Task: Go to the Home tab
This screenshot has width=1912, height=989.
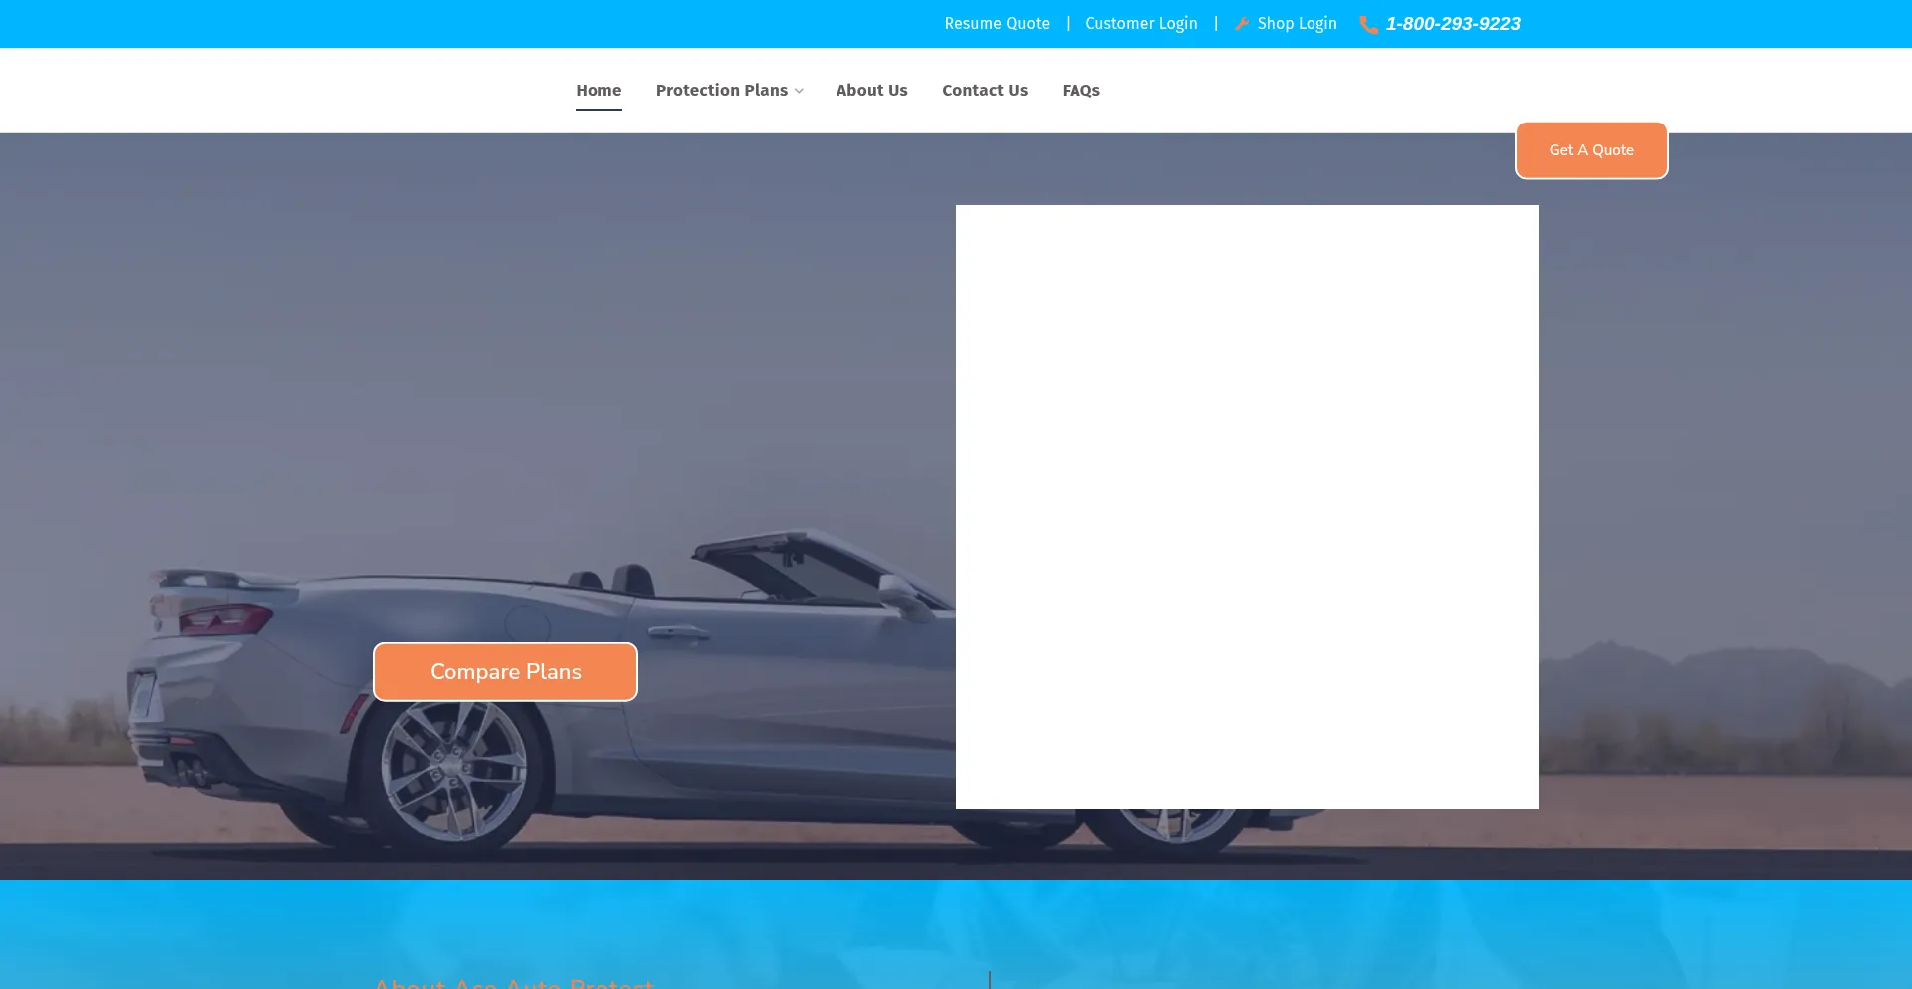Action: click(598, 90)
